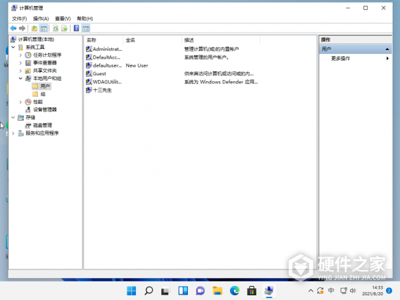Screen dimensions: 400x300
Task: Show hidden tray icons chevron
Action: point(311,291)
